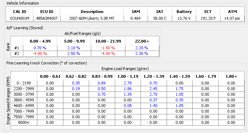Click the 1.80+ engine load header
Screen dimensions: 248x133
231,76
